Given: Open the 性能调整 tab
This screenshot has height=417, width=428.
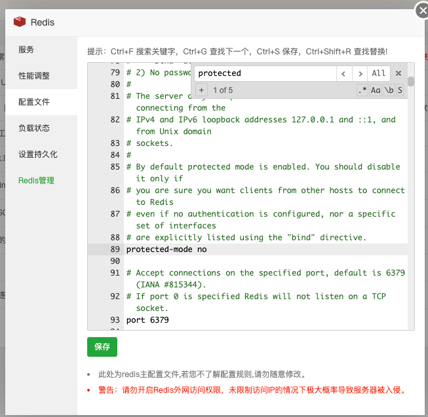Looking at the screenshot, I should tap(41, 76).
